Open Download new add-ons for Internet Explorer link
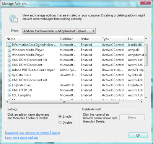 (x=33, y=133)
